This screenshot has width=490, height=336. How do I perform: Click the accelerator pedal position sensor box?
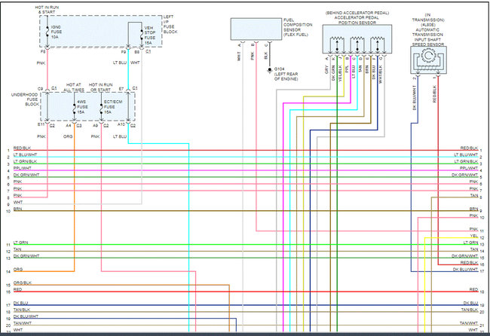[x=357, y=39]
